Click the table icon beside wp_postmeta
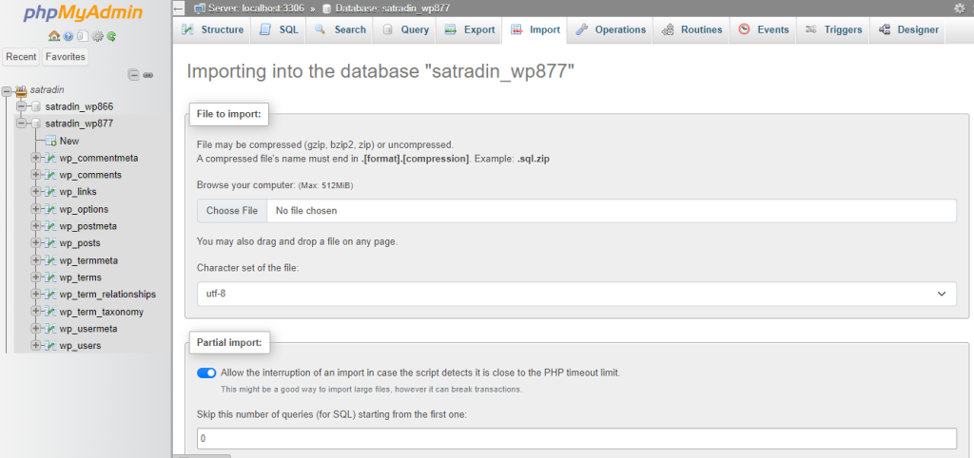974x458 pixels. tap(50, 226)
